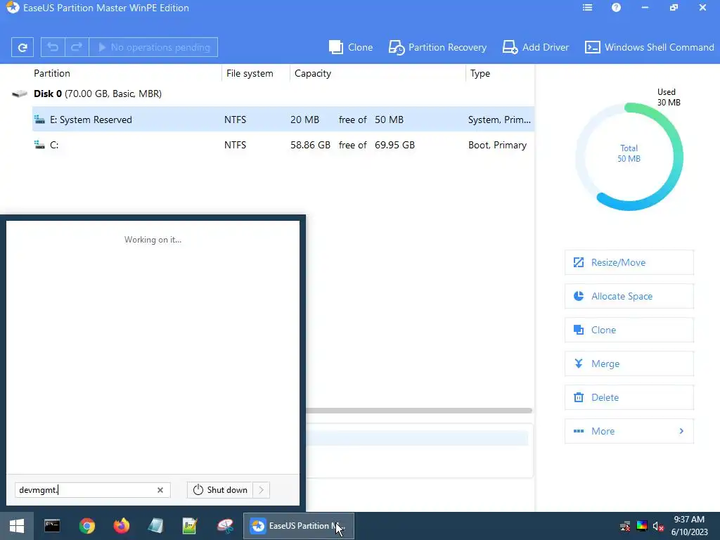Clear the search box with X
The width and height of the screenshot is (720, 540).
pos(160,490)
